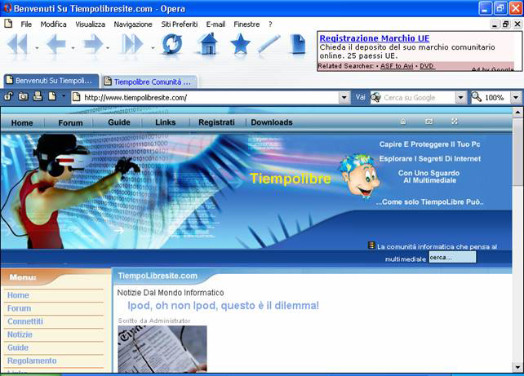Screen dimensions: 524x376
Task: Open Forum in left Menu sidebar
Action: point(19,308)
